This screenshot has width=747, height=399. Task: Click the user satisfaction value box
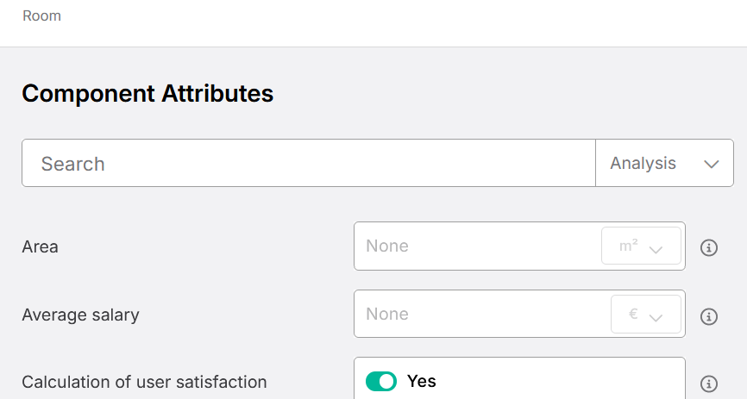click(519, 378)
